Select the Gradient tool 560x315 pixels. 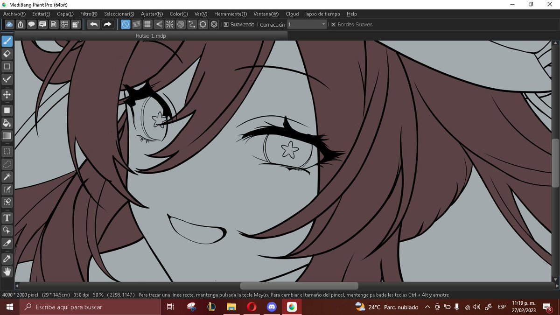tap(7, 136)
